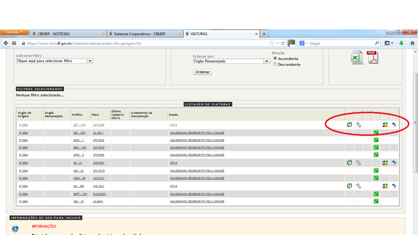The image size is (418, 235).
Task: Click the blue return arrow for ABT - 104
Action: click(394, 125)
